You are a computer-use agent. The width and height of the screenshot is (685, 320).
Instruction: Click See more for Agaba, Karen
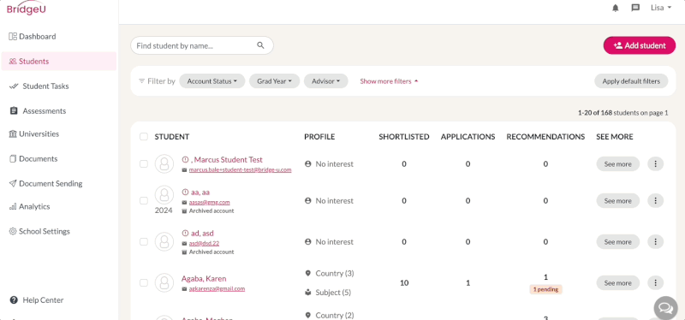[x=617, y=283]
